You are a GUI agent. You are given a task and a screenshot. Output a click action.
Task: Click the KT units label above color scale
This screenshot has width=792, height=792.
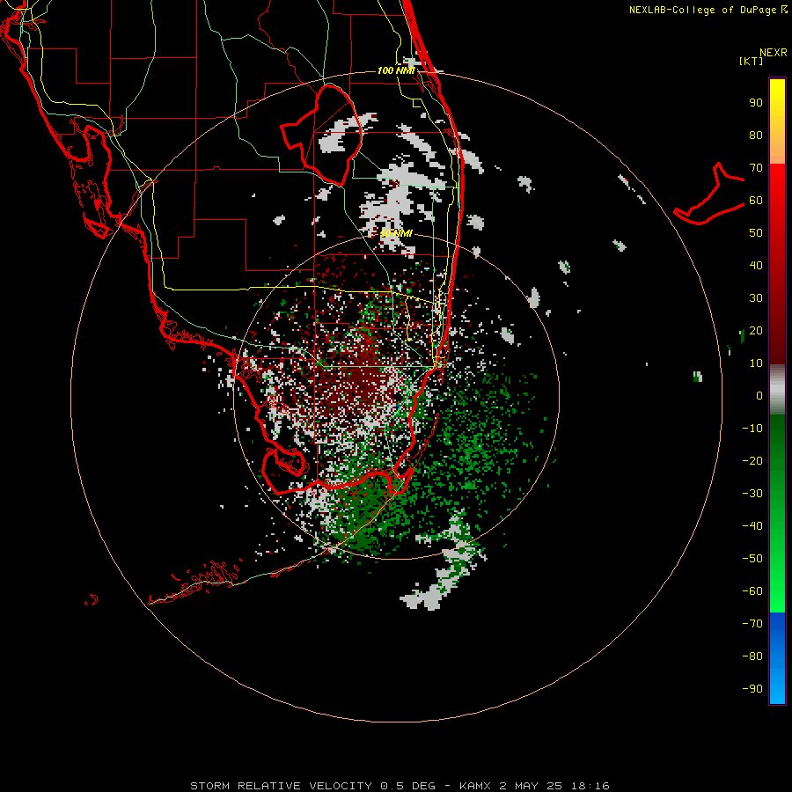click(752, 61)
